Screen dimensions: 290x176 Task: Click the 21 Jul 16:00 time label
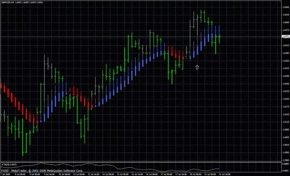pyautogui.click(x=225, y=174)
